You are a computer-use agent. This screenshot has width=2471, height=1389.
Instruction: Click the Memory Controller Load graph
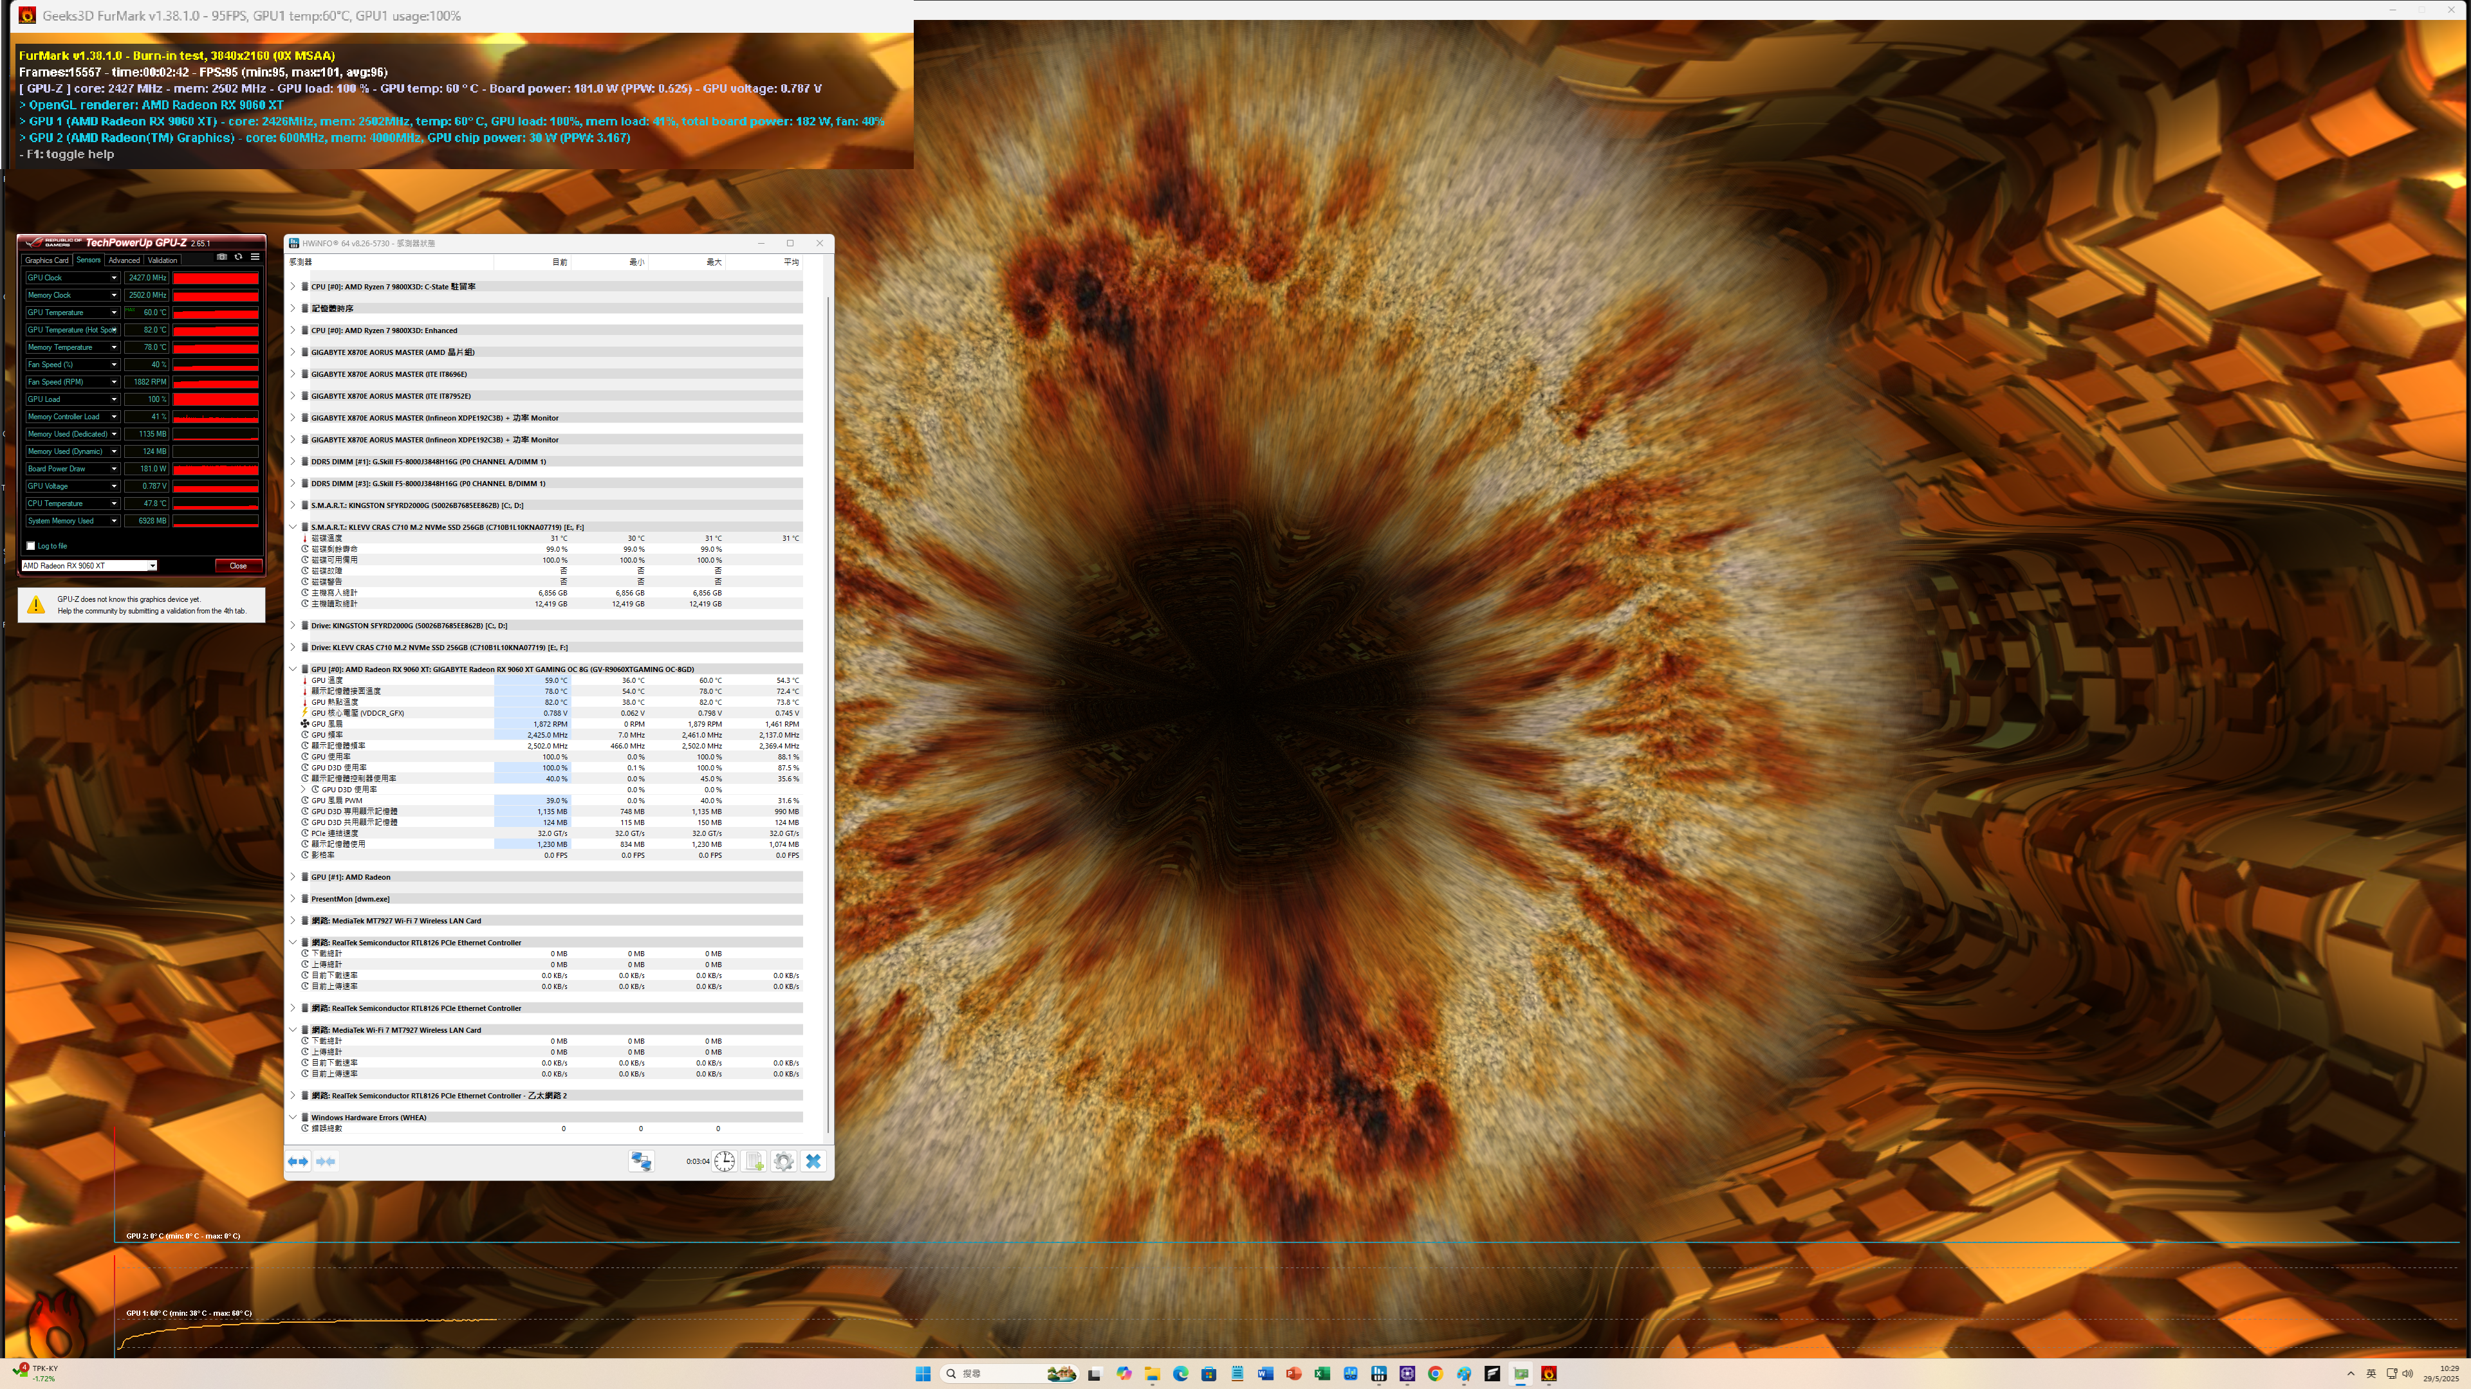pyautogui.click(x=215, y=417)
